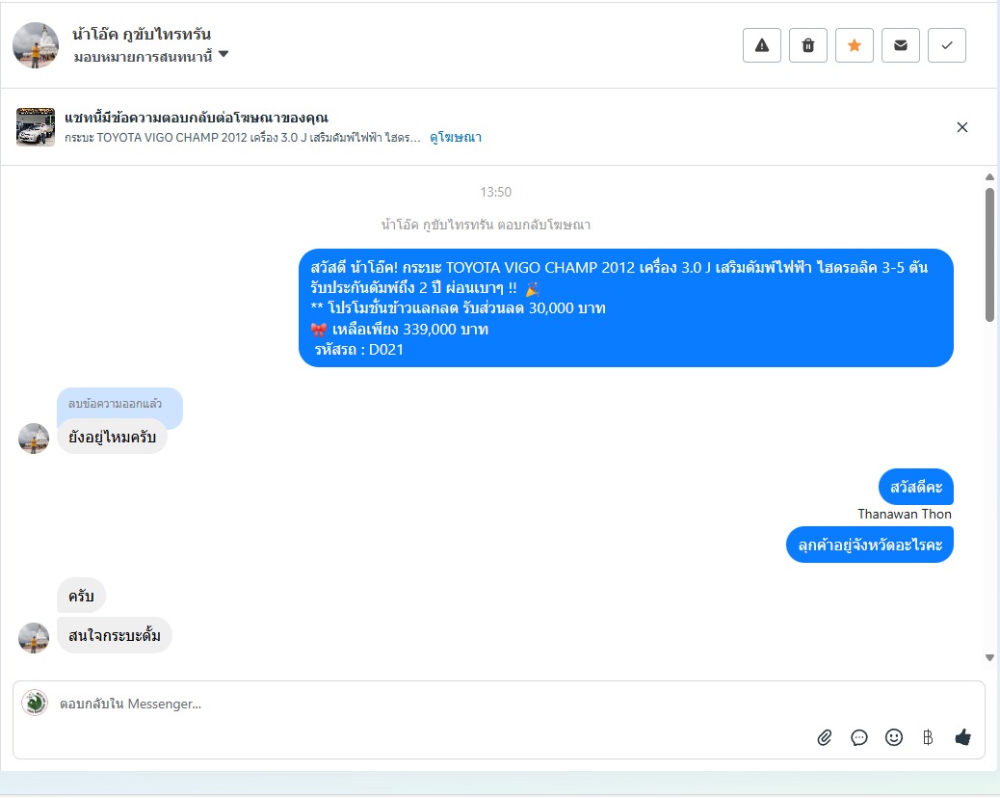Attach a file with the paperclip icon
Screen dimensions: 1000x798
(x=824, y=737)
